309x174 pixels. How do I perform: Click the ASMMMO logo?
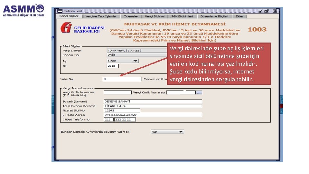(x=23, y=10)
